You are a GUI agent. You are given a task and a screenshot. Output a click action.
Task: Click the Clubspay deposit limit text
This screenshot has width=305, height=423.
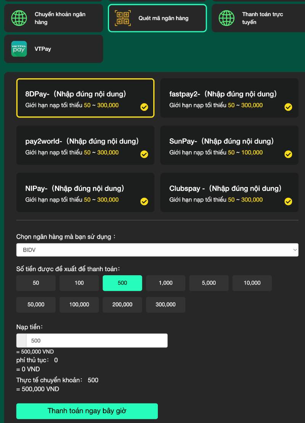point(216,200)
